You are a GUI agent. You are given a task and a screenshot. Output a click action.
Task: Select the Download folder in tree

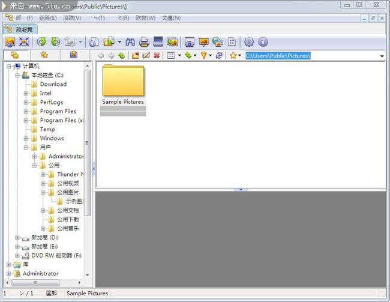coord(53,84)
